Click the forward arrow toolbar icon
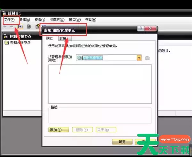 coord(11,26)
